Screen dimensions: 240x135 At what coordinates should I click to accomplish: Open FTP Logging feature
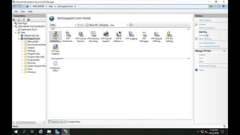tap(131, 36)
